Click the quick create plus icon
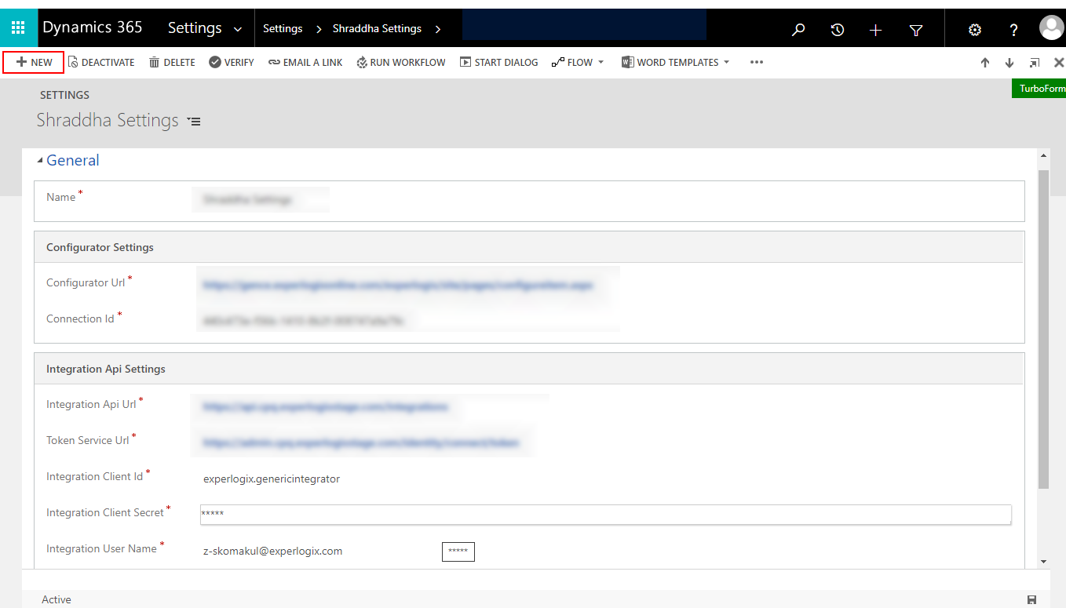This screenshot has height=608, width=1066. pyautogui.click(x=876, y=30)
